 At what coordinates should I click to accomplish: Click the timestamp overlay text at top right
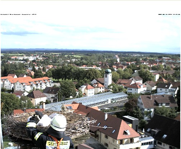coord(169,14)
